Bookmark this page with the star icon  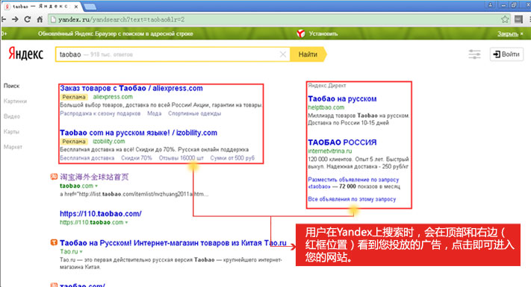[505, 19]
